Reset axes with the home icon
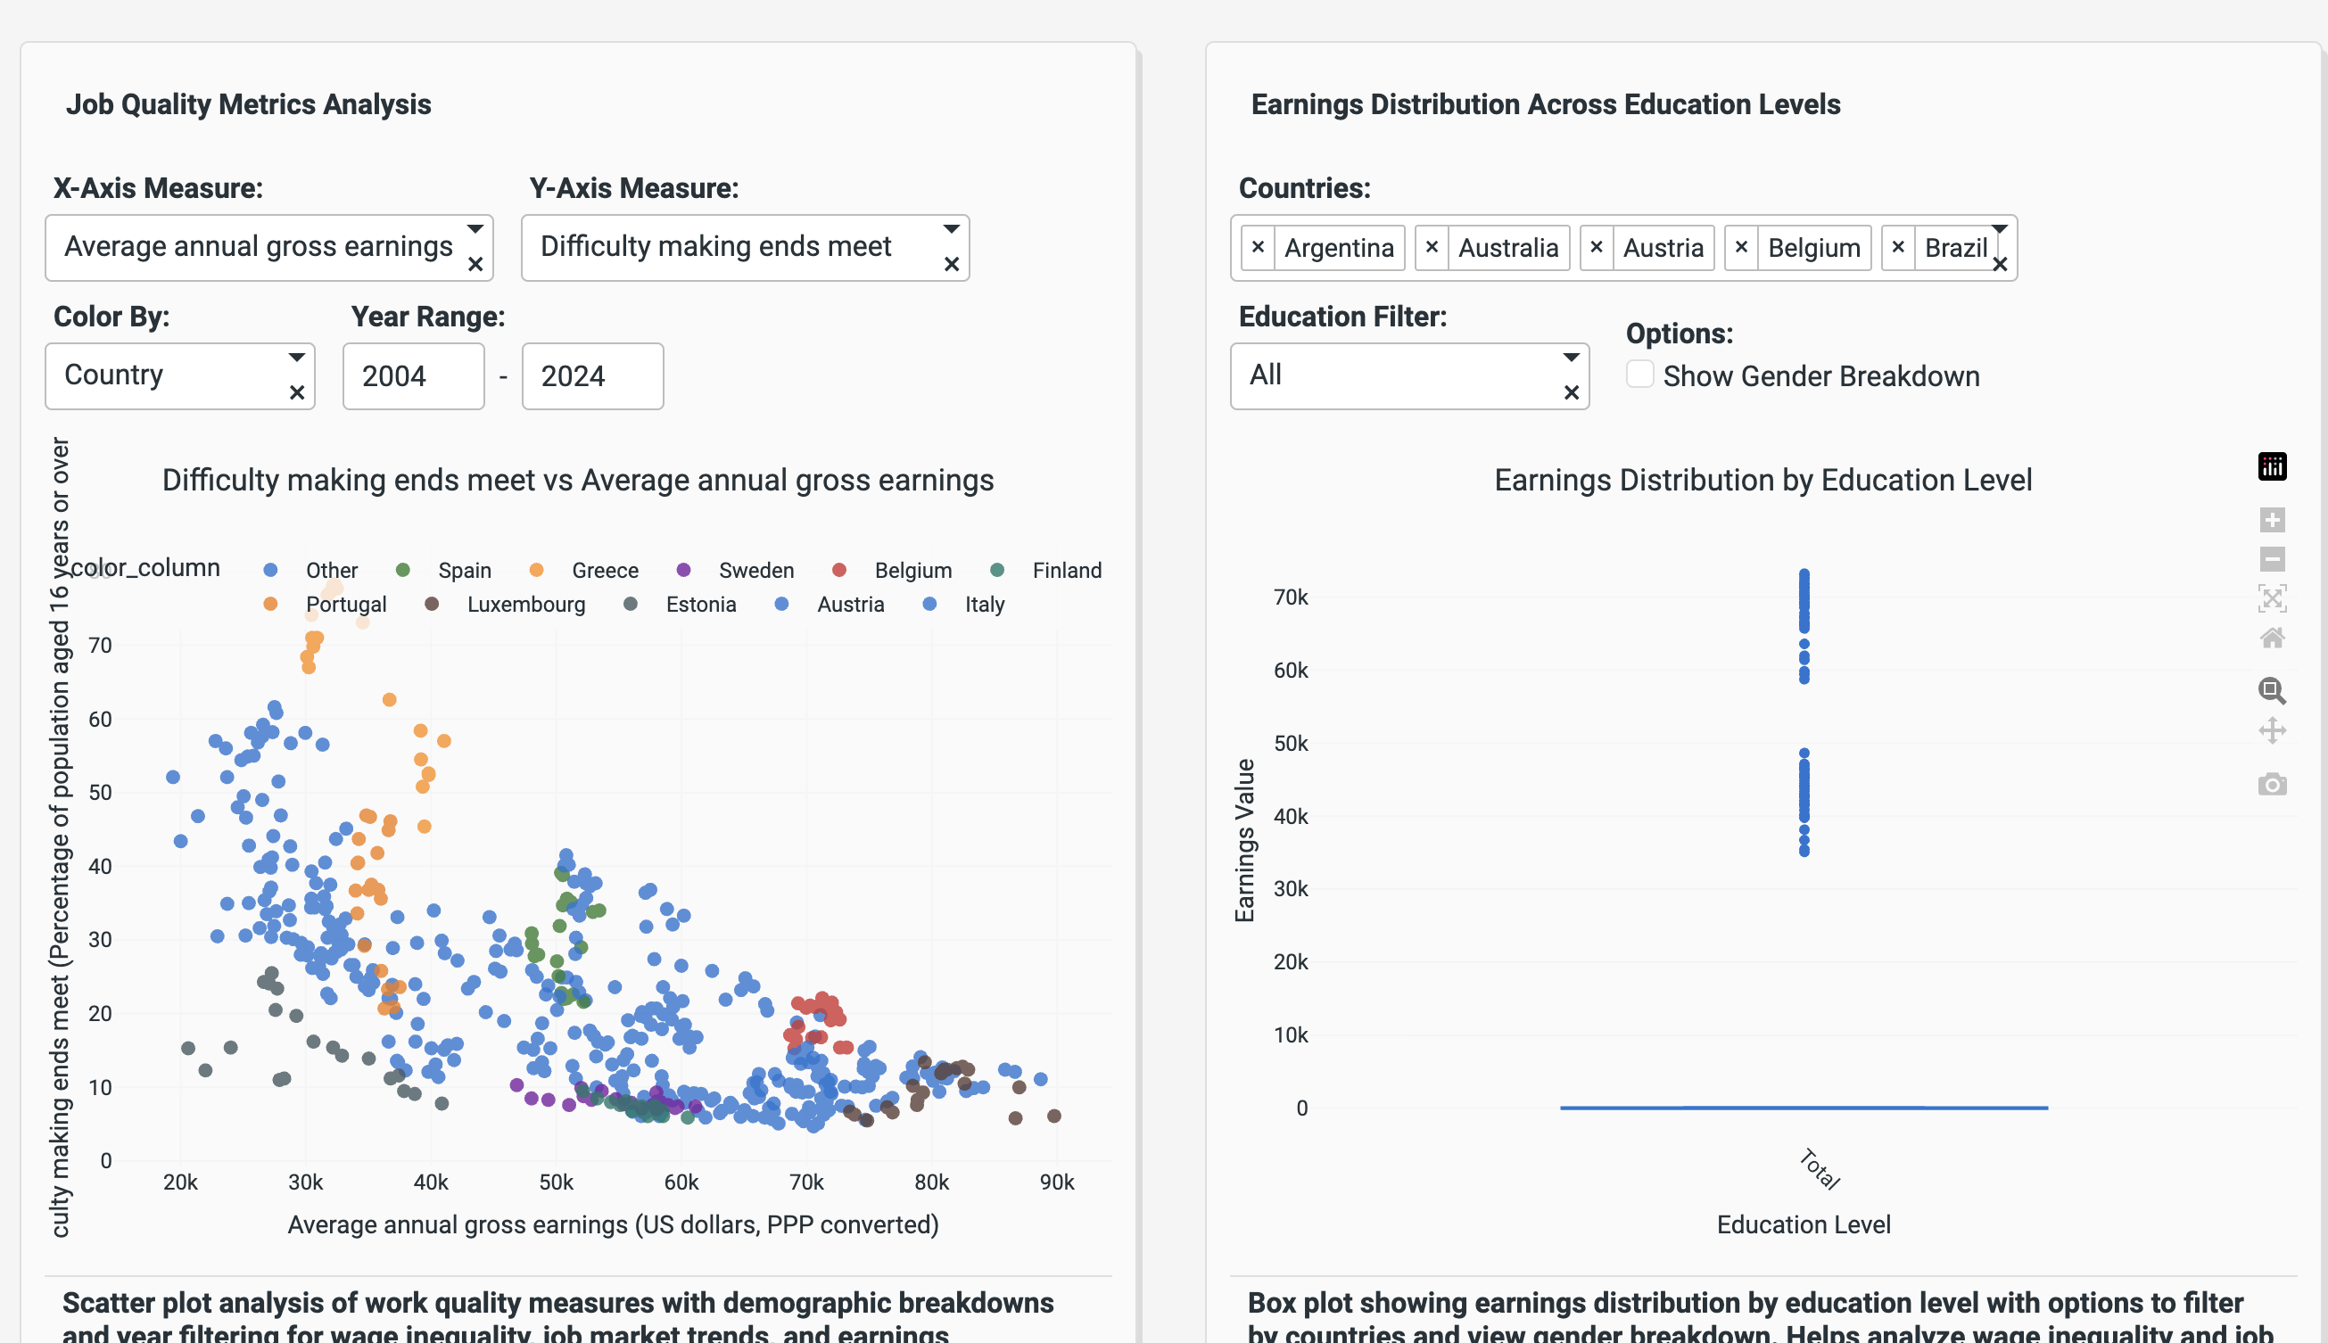This screenshot has height=1343, width=2328. click(2271, 639)
